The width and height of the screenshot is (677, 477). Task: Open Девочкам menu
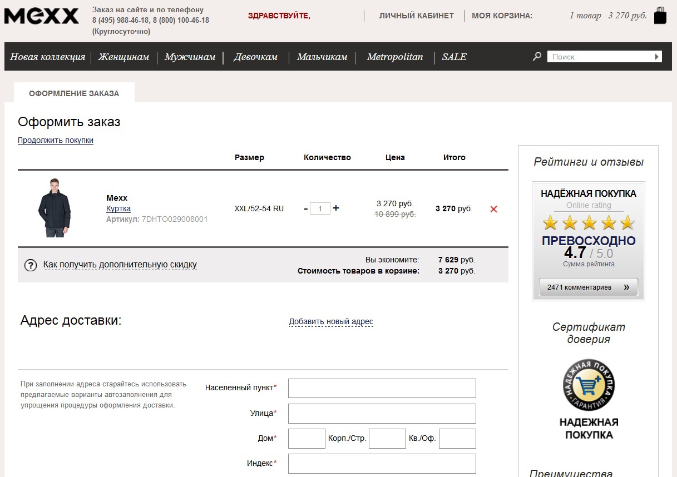[x=255, y=57]
